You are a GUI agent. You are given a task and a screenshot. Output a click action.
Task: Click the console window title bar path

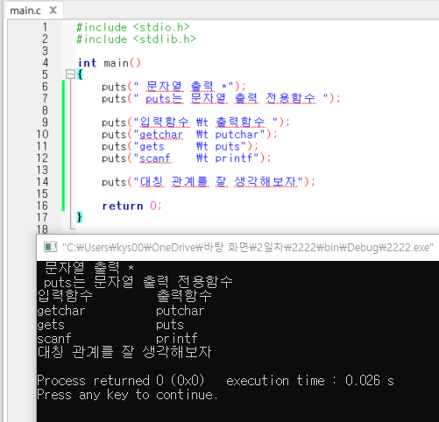pos(248,248)
